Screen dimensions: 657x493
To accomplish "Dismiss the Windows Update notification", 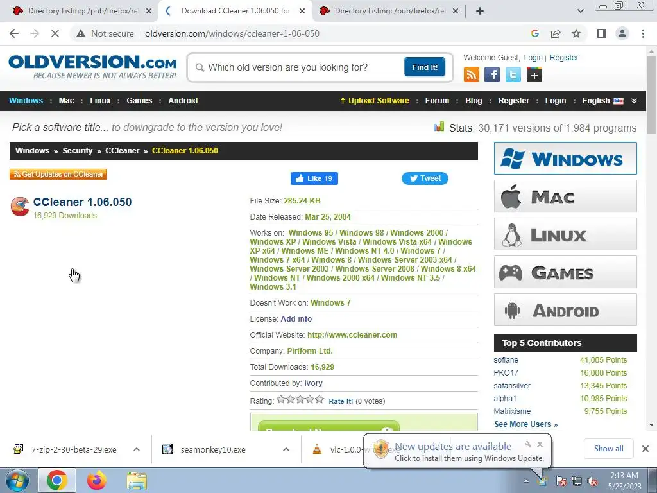I will [540, 444].
